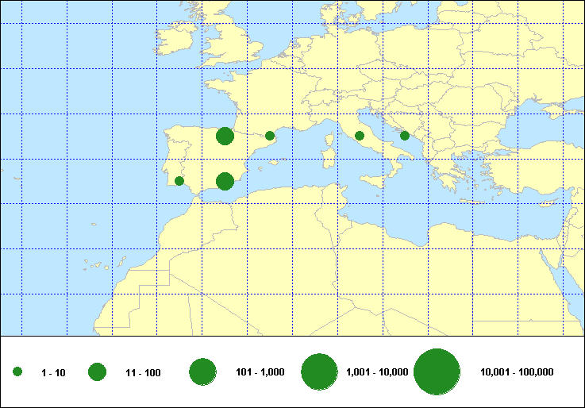Click the "11 - 100" legend label
The height and width of the screenshot is (408, 585).
143,372
